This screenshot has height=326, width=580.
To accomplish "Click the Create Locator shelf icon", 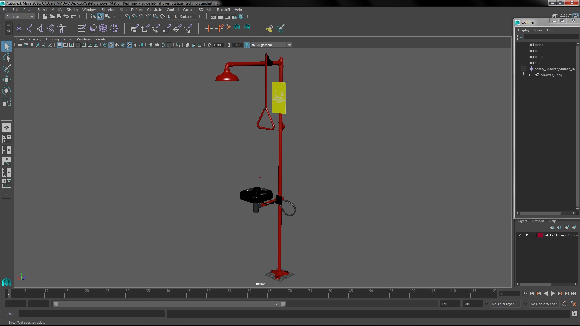I will (x=19, y=28).
